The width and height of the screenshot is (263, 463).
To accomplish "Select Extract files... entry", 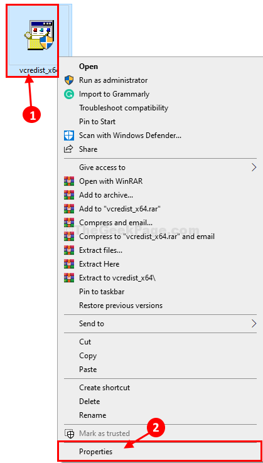I will [101, 250].
